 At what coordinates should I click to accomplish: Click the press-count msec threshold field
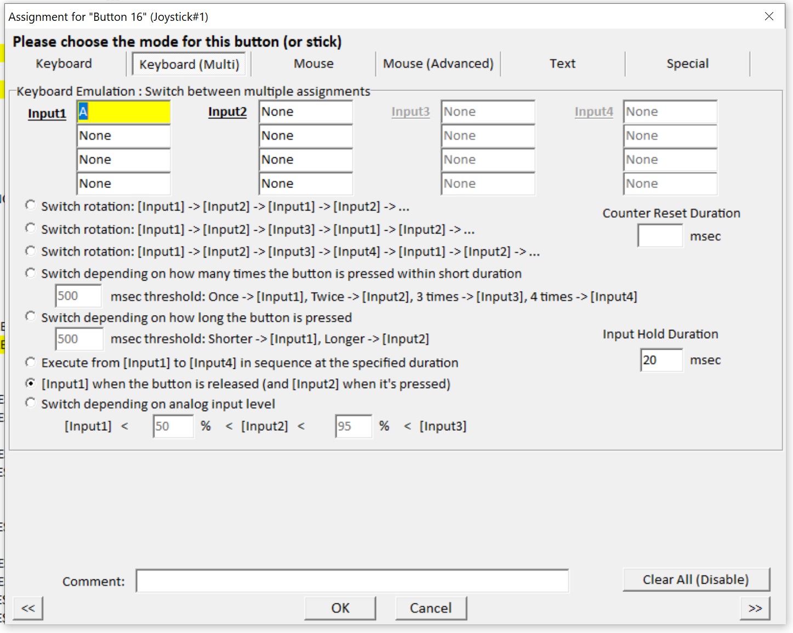tap(78, 296)
